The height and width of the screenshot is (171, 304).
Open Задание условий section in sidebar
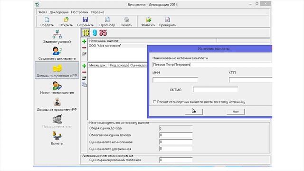(x=57, y=37)
